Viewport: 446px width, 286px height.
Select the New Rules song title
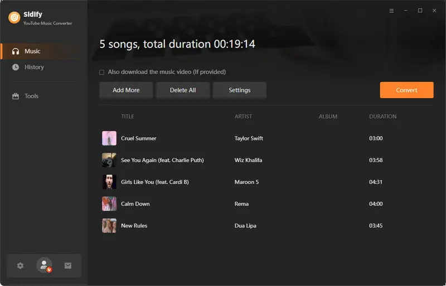pos(134,226)
